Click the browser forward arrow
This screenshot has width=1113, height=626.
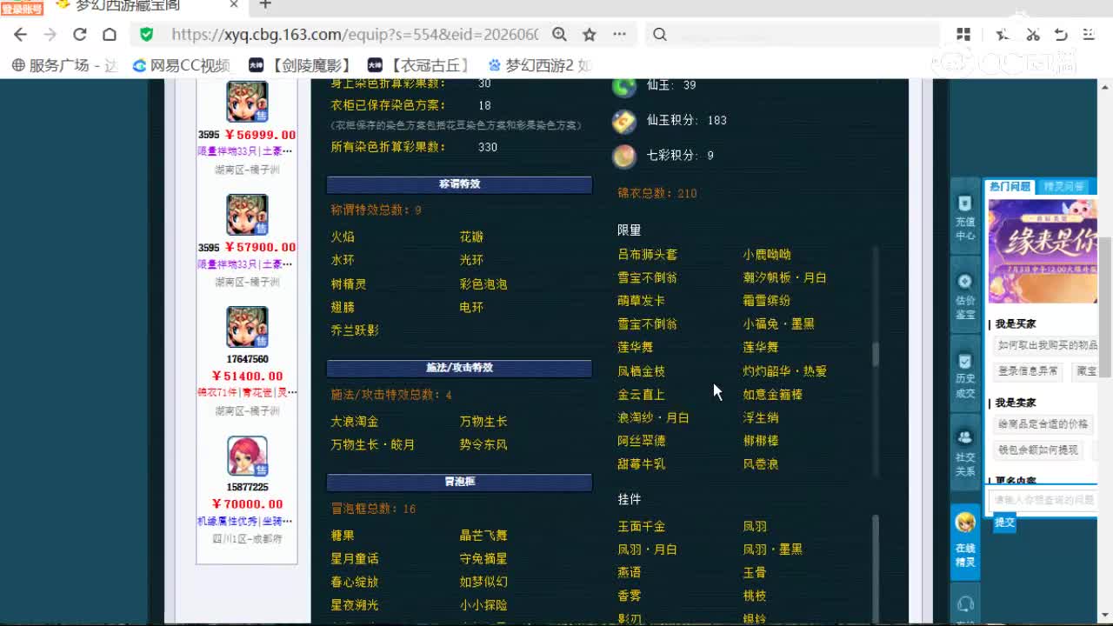[50, 35]
